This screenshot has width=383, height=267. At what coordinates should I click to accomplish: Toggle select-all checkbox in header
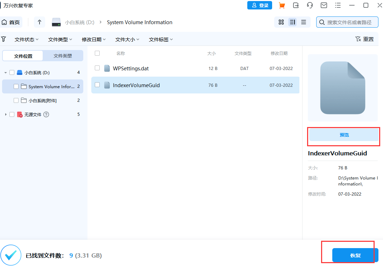tap(97, 53)
